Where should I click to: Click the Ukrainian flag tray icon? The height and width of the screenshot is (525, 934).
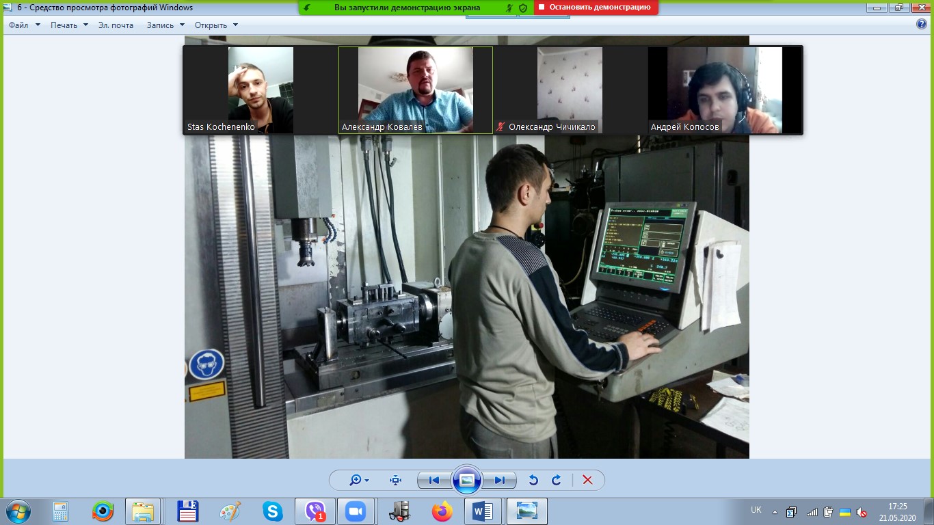[x=845, y=512]
